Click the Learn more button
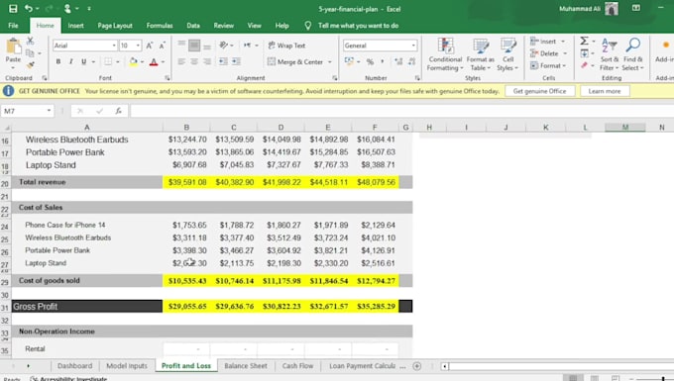This screenshot has width=674, height=381. 605,91
